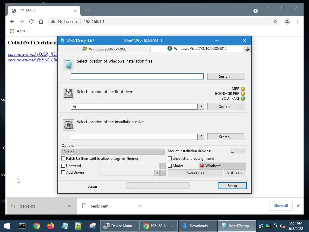This screenshot has width=309, height=232.
Task: Open the pinned Chrome taskbar icon
Action: [x=36, y=226]
